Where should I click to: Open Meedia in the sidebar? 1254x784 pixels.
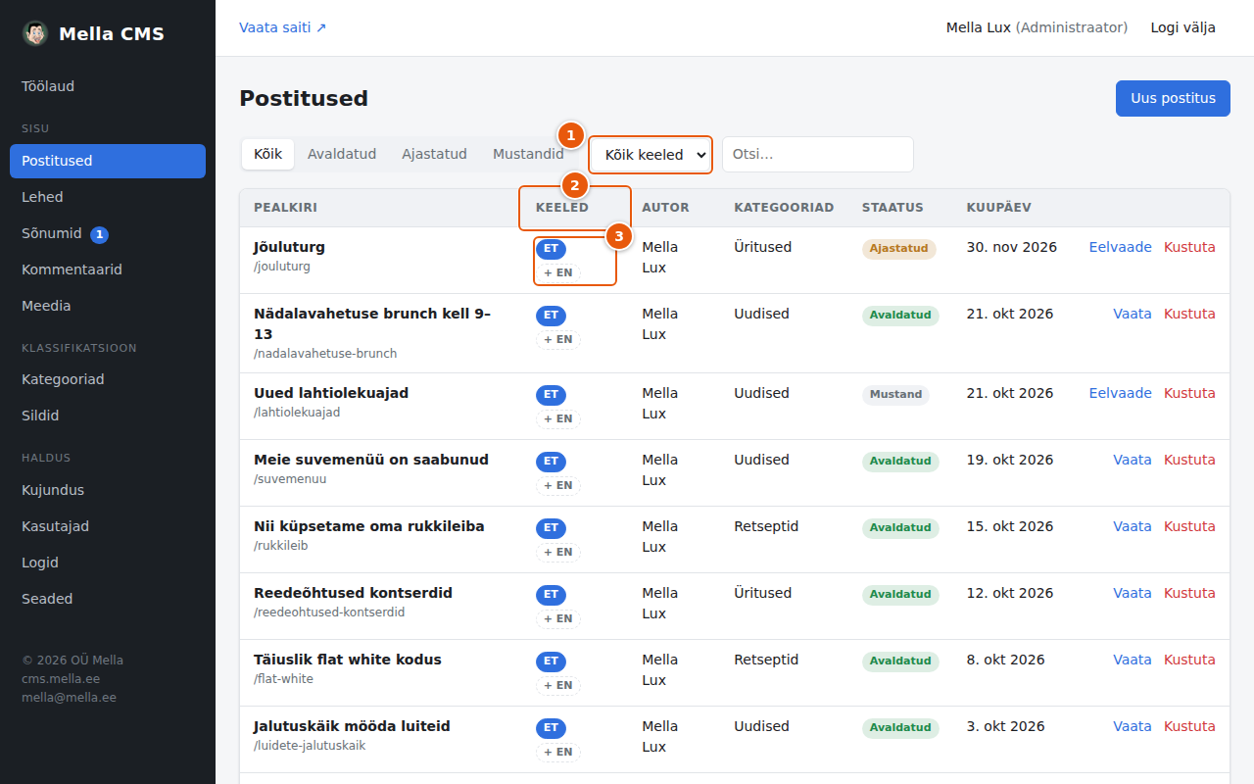(x=108, y=306)
